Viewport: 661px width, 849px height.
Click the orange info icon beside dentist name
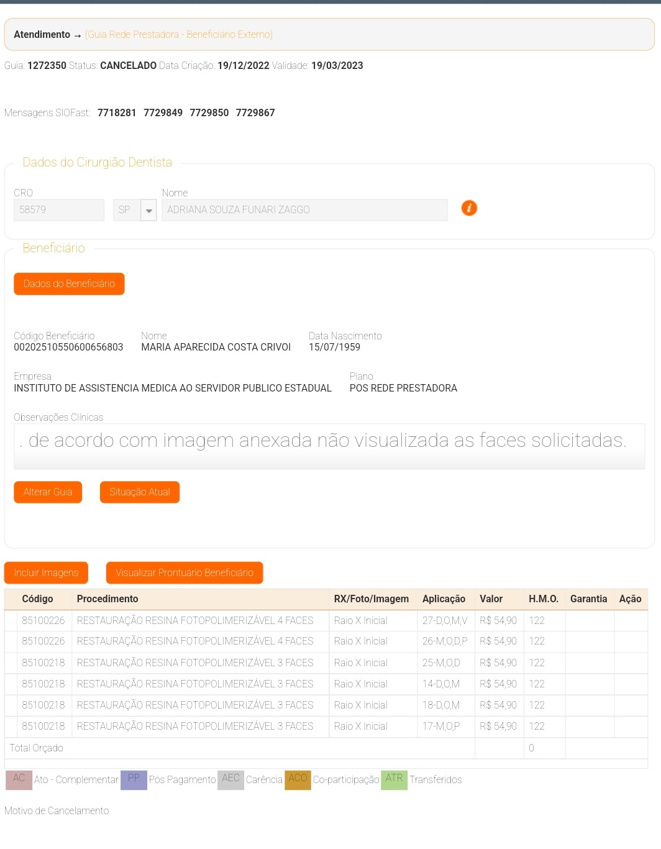pos(469,208)
